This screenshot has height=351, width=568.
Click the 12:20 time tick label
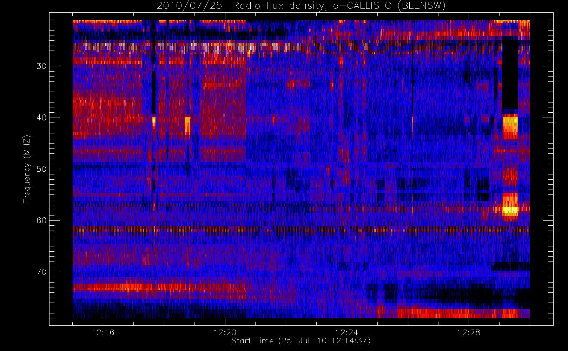click(x=225, y=332)
